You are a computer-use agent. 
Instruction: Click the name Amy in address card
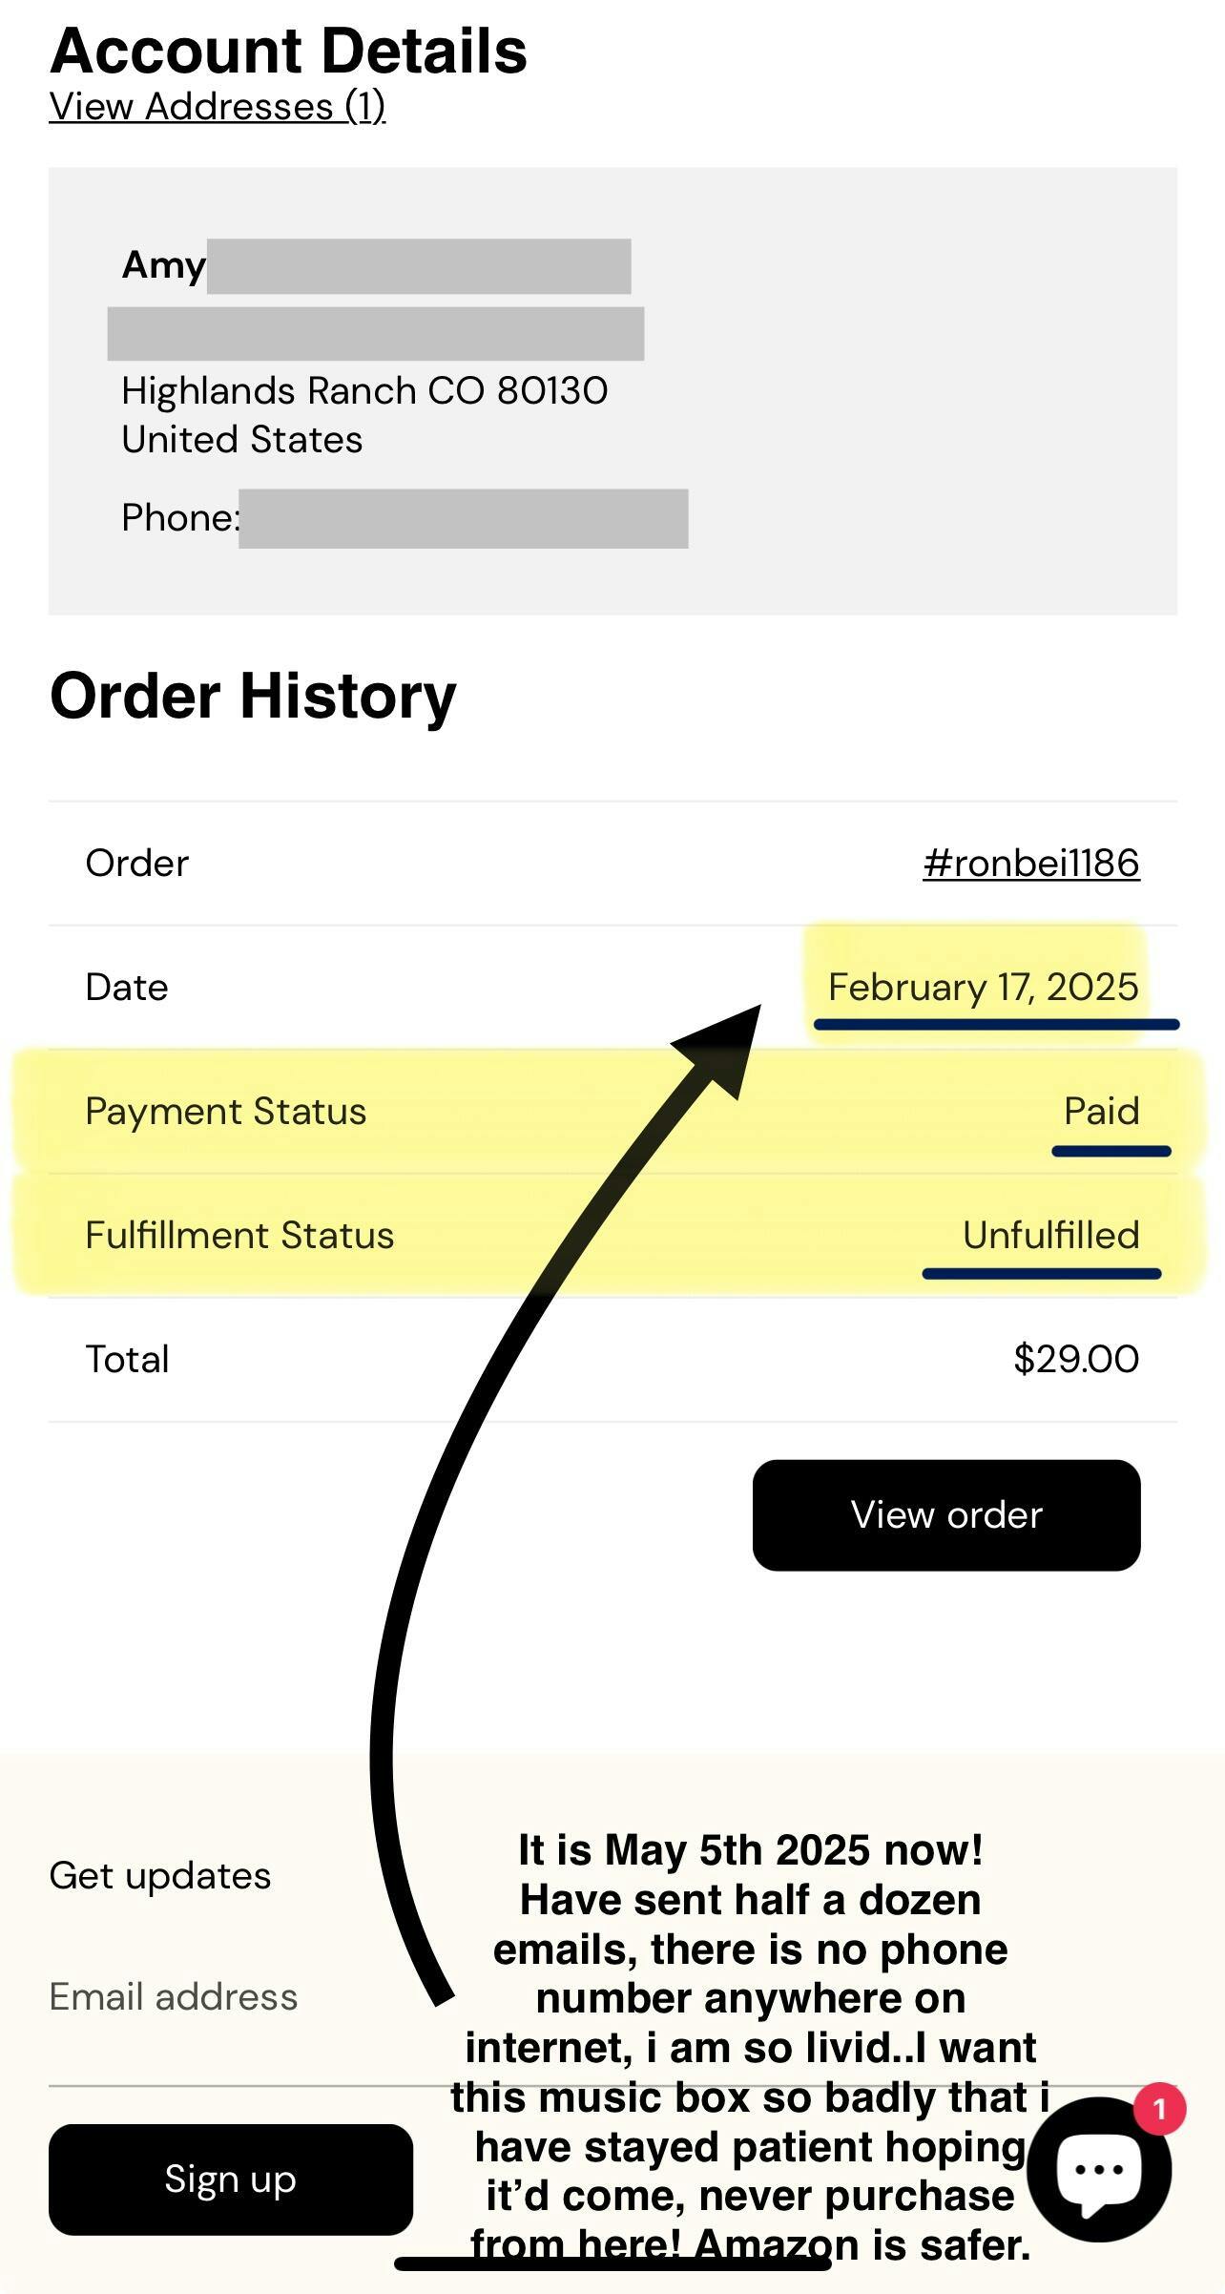coord(163,264)
